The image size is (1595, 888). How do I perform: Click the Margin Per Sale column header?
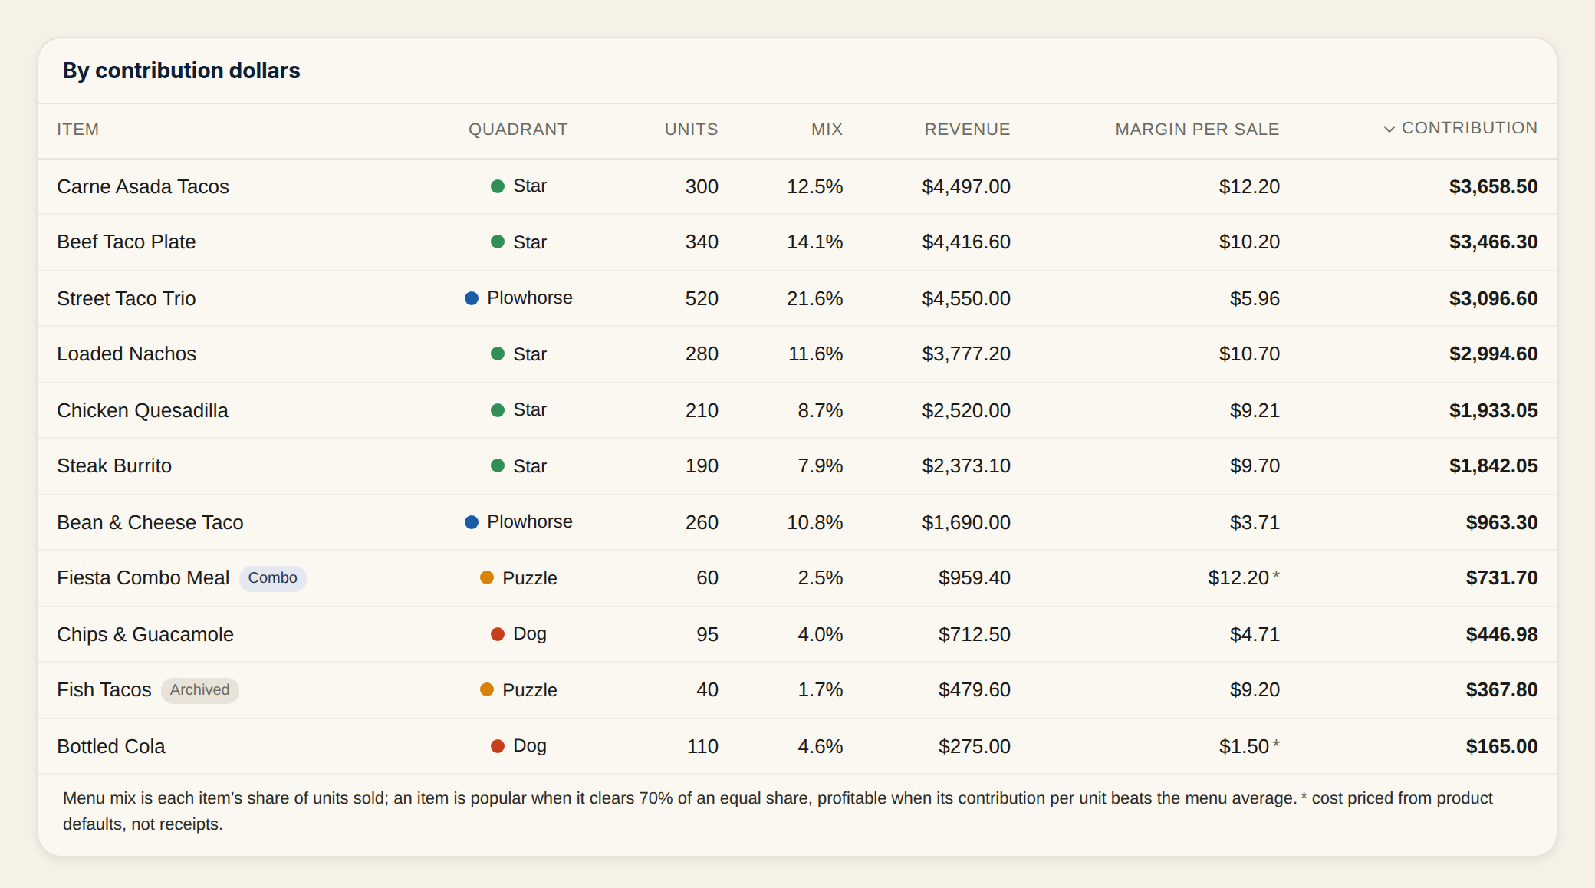point(1197,129)
